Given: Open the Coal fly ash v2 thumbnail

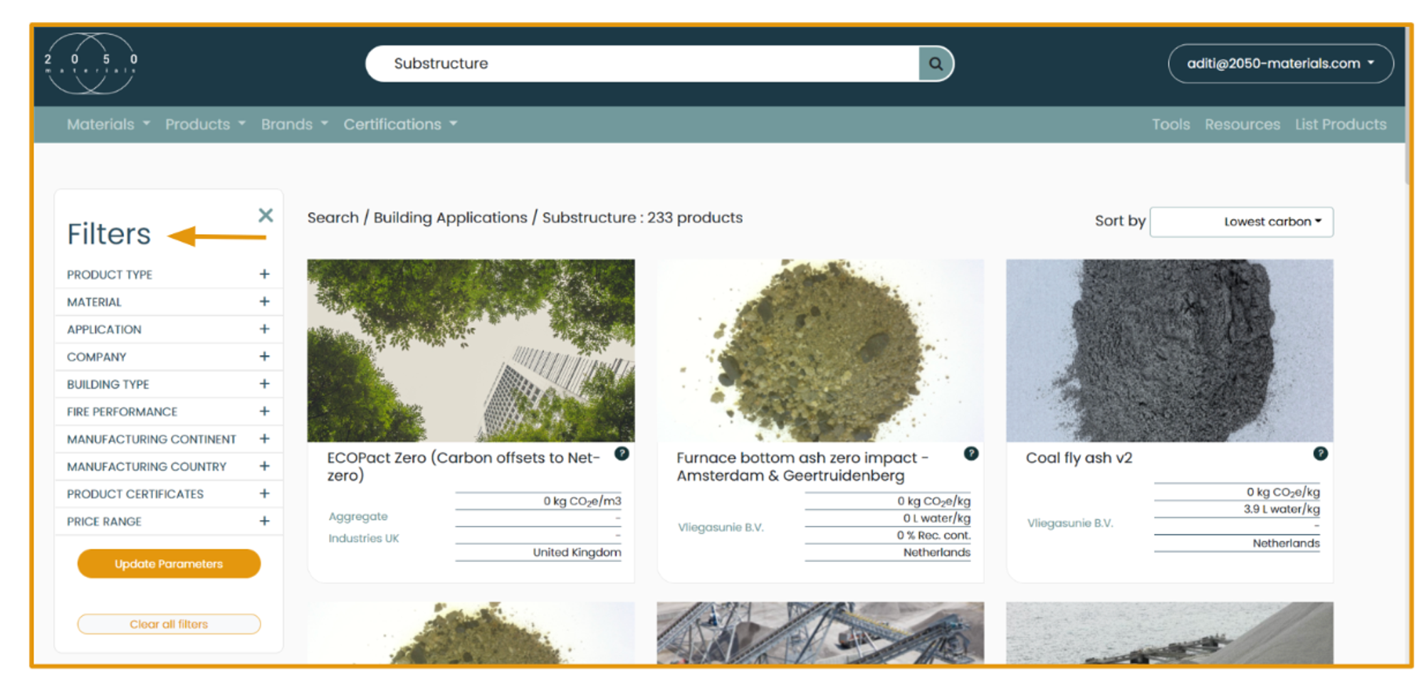Looking at the screenshot, I should (x=1169, y=350).
